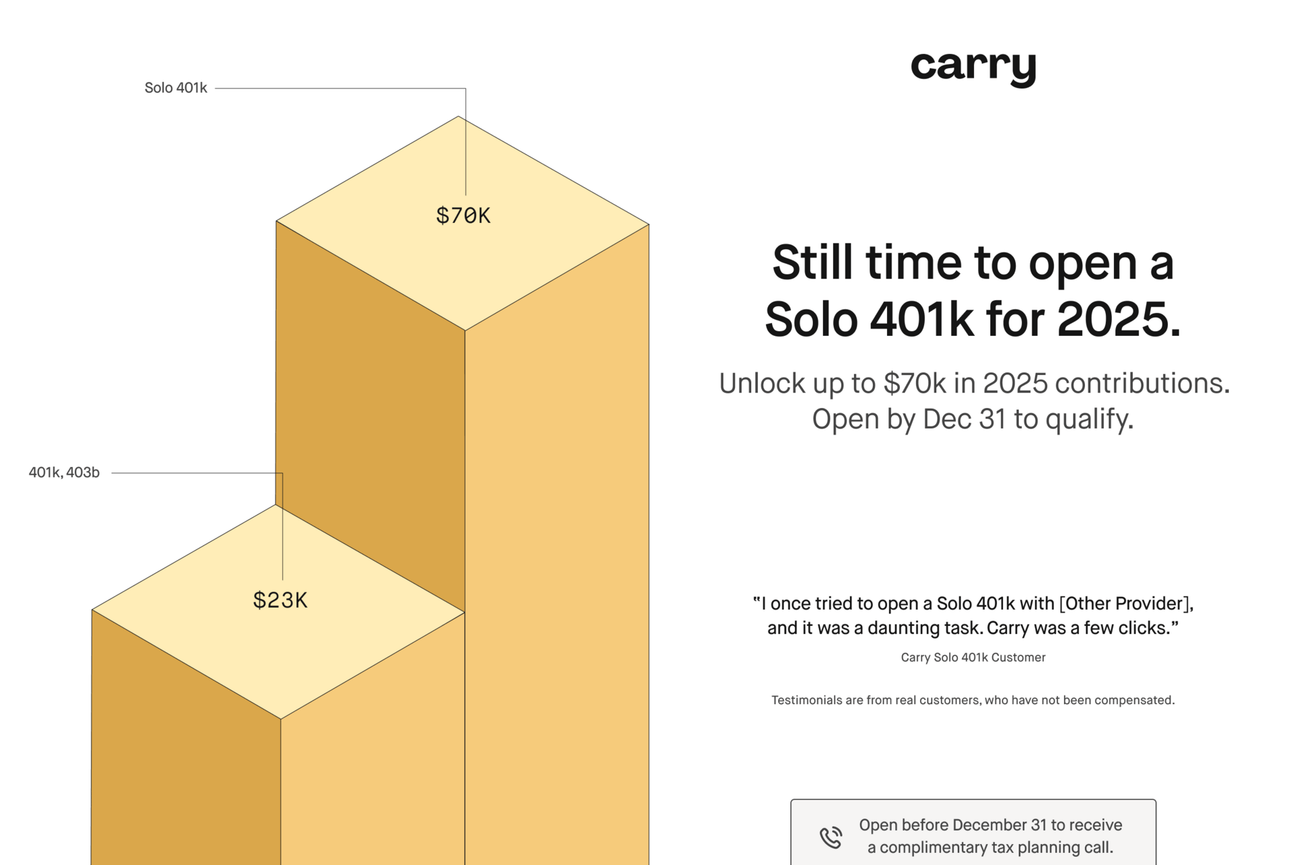1297x865 pixels.
Task: Click the Solo 401k chart label
Action: (176, 88)
